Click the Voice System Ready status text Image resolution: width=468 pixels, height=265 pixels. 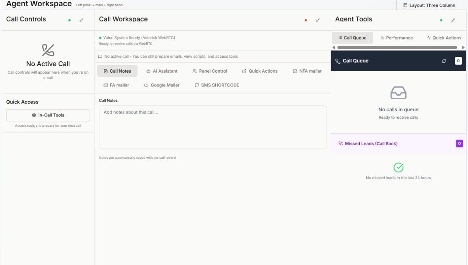tap(139, 38)
